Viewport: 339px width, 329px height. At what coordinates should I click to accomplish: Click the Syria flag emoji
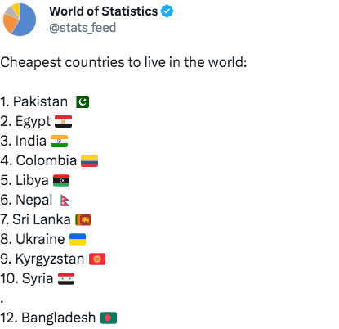click(66, 278)
